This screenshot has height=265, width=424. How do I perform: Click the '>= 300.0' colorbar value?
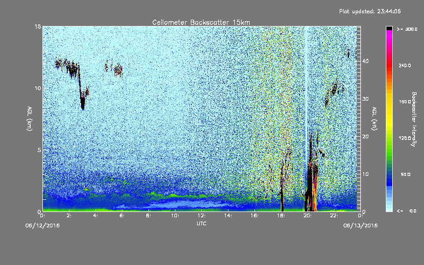pos(407,29)
